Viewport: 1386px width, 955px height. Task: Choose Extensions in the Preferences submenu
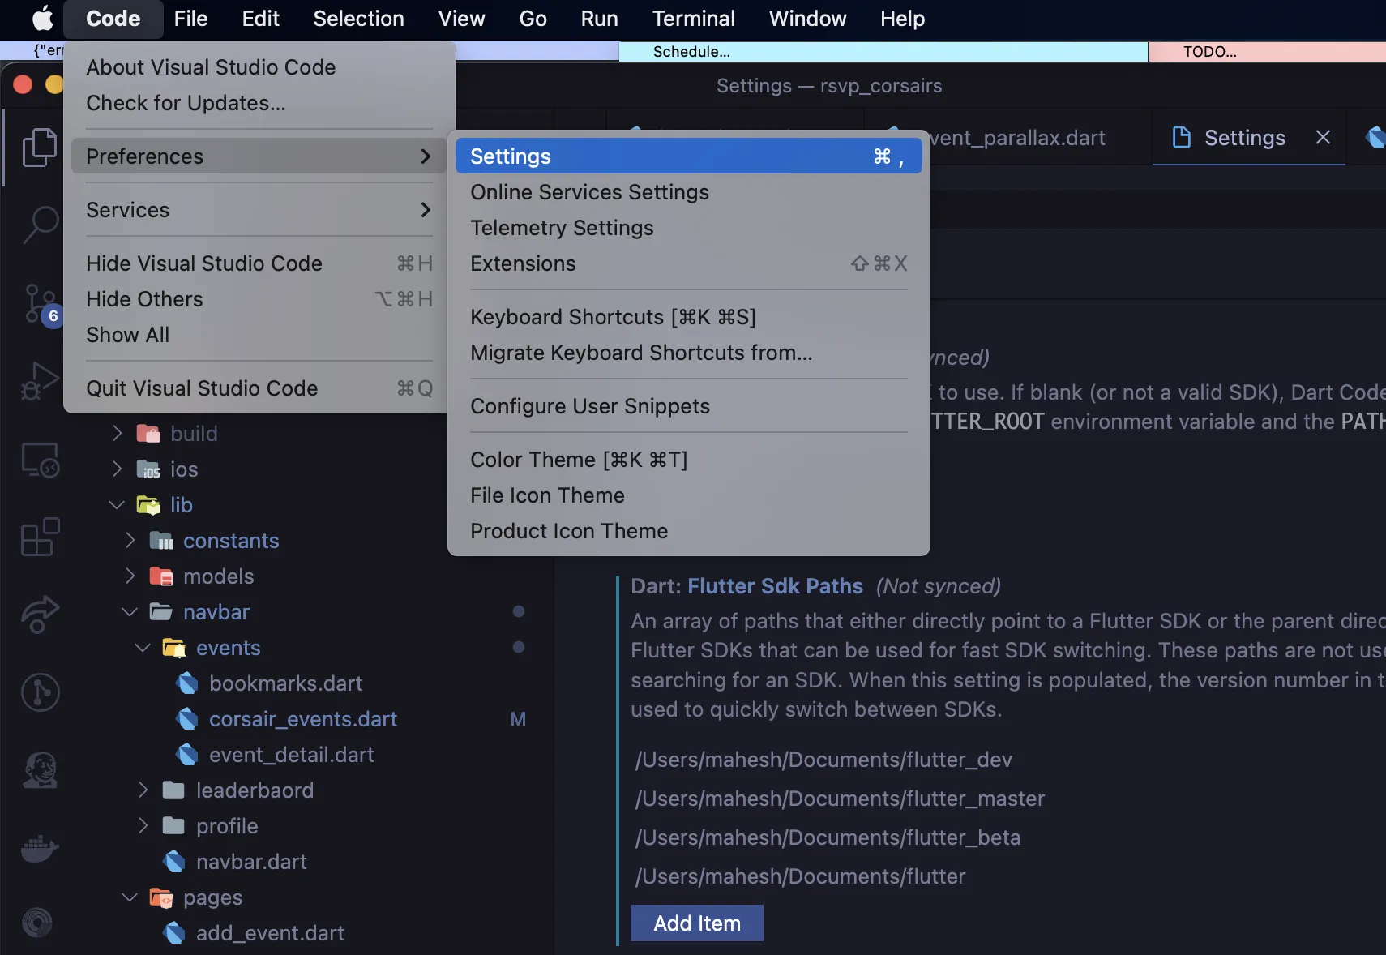click(x=689, y=263)
